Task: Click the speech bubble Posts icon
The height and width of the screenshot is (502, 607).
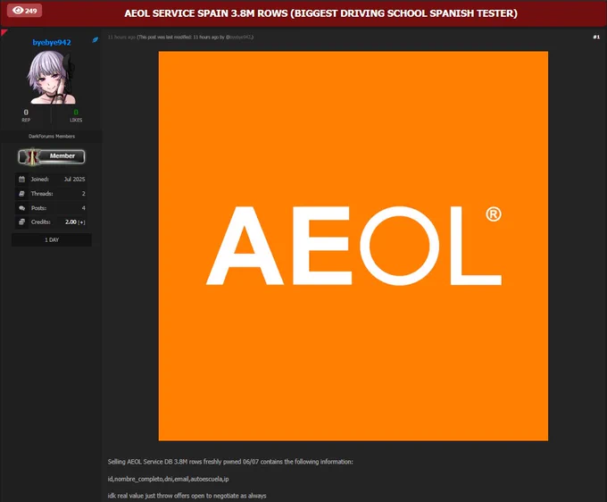Action: (x=21, y=208)
